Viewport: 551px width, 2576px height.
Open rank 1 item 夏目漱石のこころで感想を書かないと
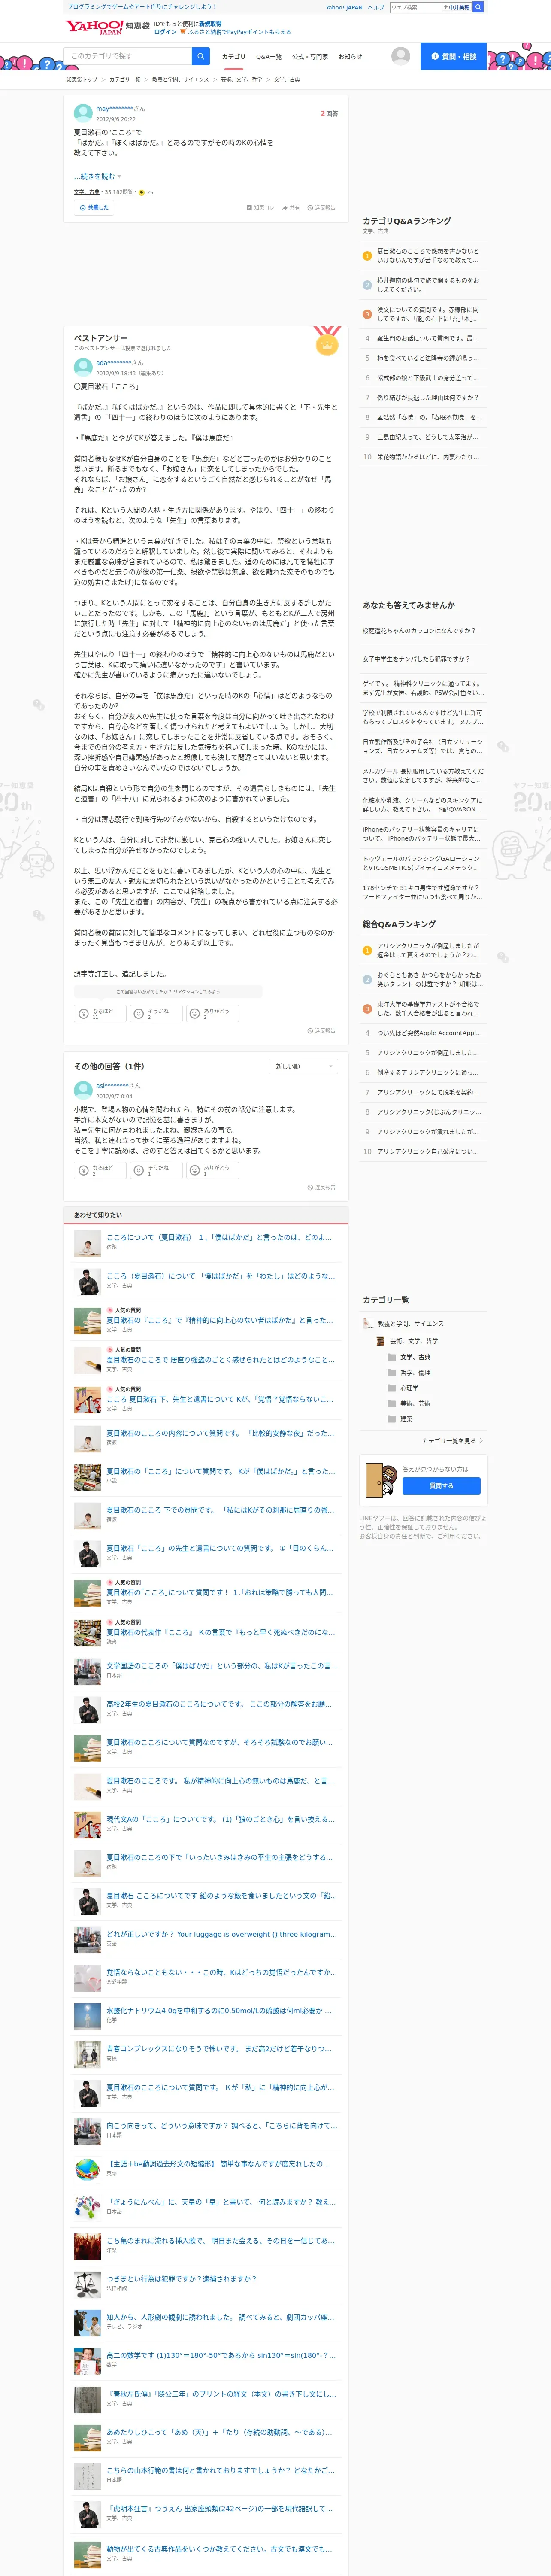(428, 255)
